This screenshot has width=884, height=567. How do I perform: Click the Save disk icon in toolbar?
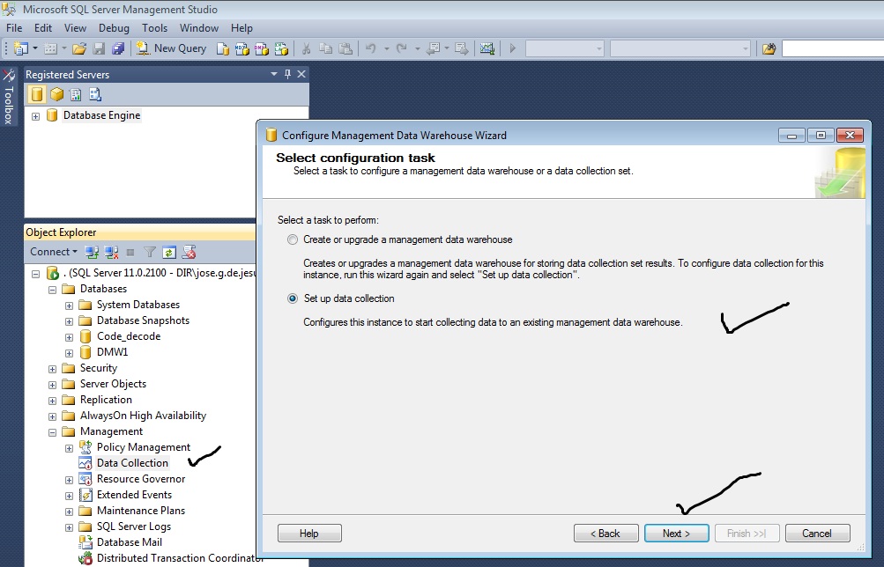[x=99, y=49]
